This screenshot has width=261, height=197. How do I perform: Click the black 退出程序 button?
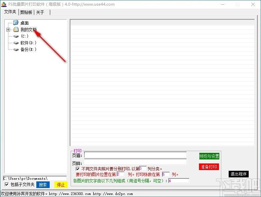[239, 174]
